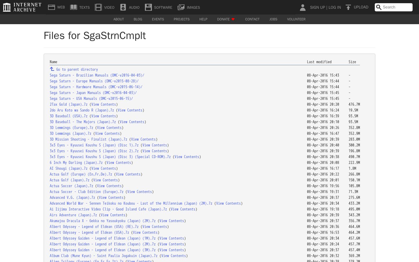Click the Images picture icon
The width and height of the screenshot is (419, 262).
tap(181, 7)
